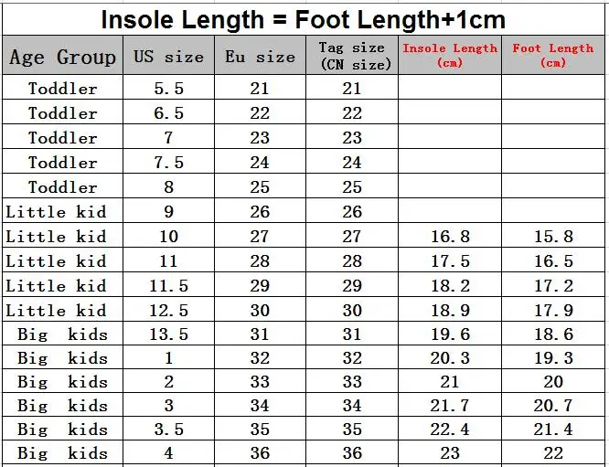The width and height of the screenshot is (609, 467).
Task: Click the foot length value 21.4
Action: (553, 429)
